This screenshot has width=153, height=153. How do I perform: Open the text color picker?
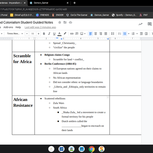pos(59,34)
